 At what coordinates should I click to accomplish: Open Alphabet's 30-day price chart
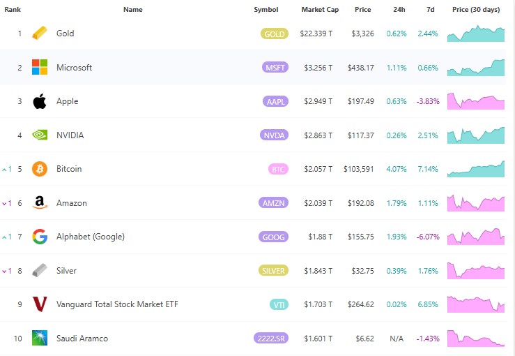(475, 237)
